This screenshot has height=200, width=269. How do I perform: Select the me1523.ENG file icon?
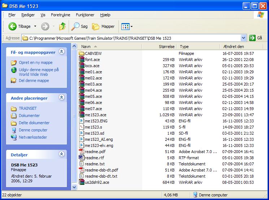(82, 121)
